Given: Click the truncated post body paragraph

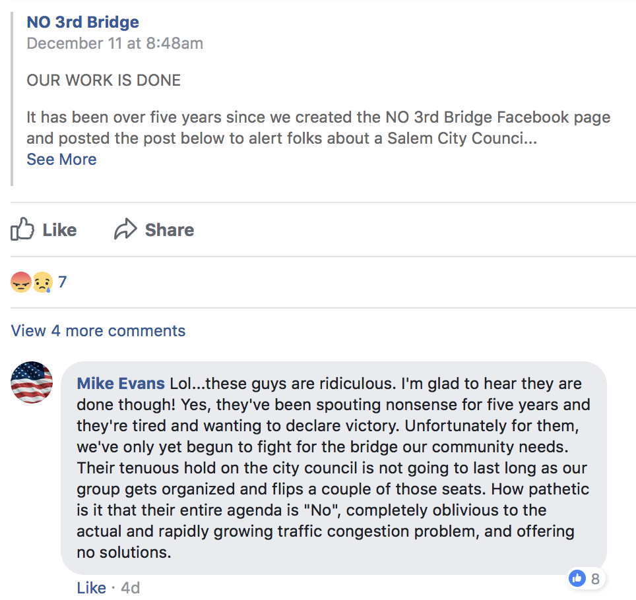Looking at the screenshot, I should [x=318, y=128].
